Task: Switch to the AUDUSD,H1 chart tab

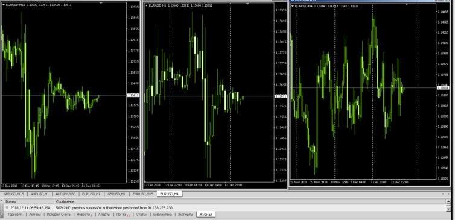Action: pyautogui.click(x=39, y=193)
